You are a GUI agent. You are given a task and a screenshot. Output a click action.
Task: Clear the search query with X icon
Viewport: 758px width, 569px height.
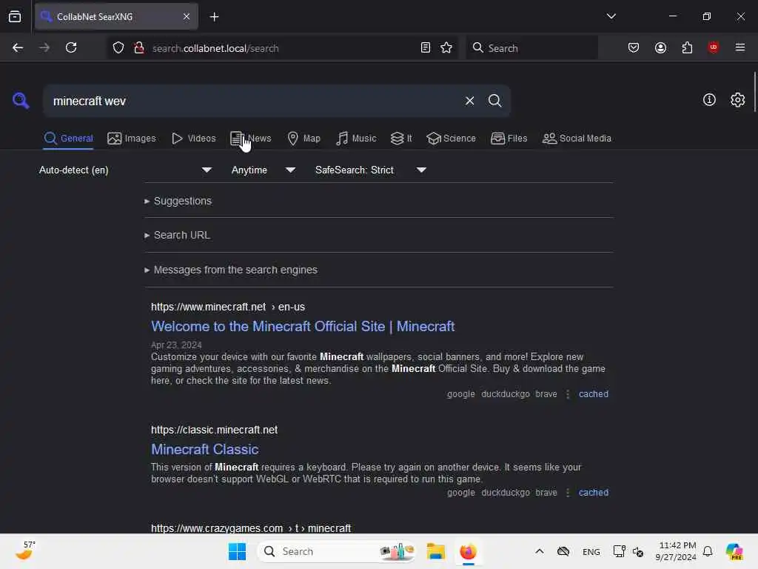coord(469,101)
